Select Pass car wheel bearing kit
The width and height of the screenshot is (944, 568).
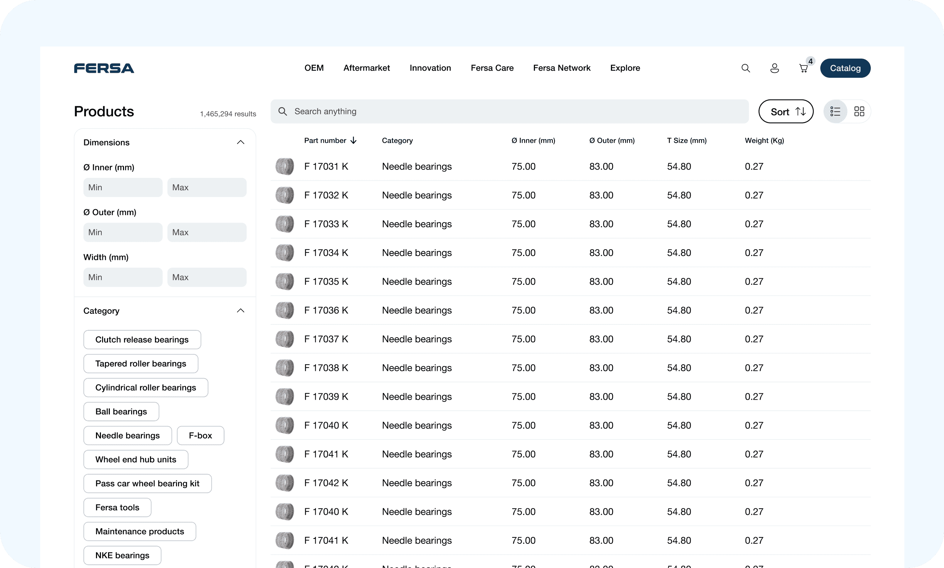click(147, 484)
